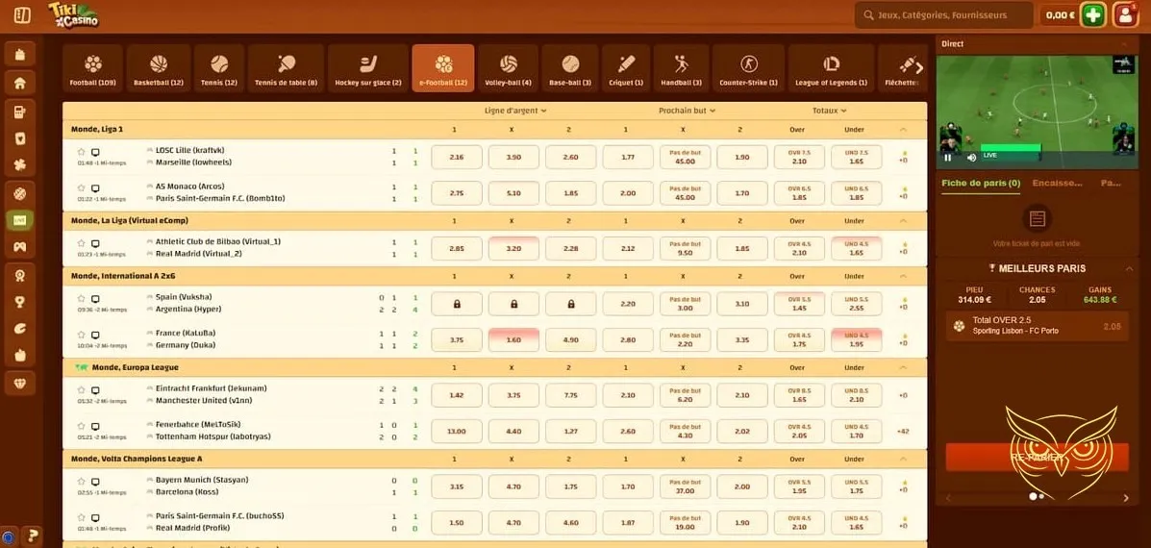Collapse the La Liga (Virtual eComp) section
1151x548 pixels.
point(903,221)
